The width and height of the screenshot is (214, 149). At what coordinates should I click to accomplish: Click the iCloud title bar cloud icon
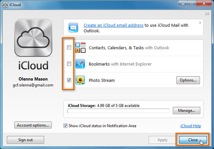[5, 5]
